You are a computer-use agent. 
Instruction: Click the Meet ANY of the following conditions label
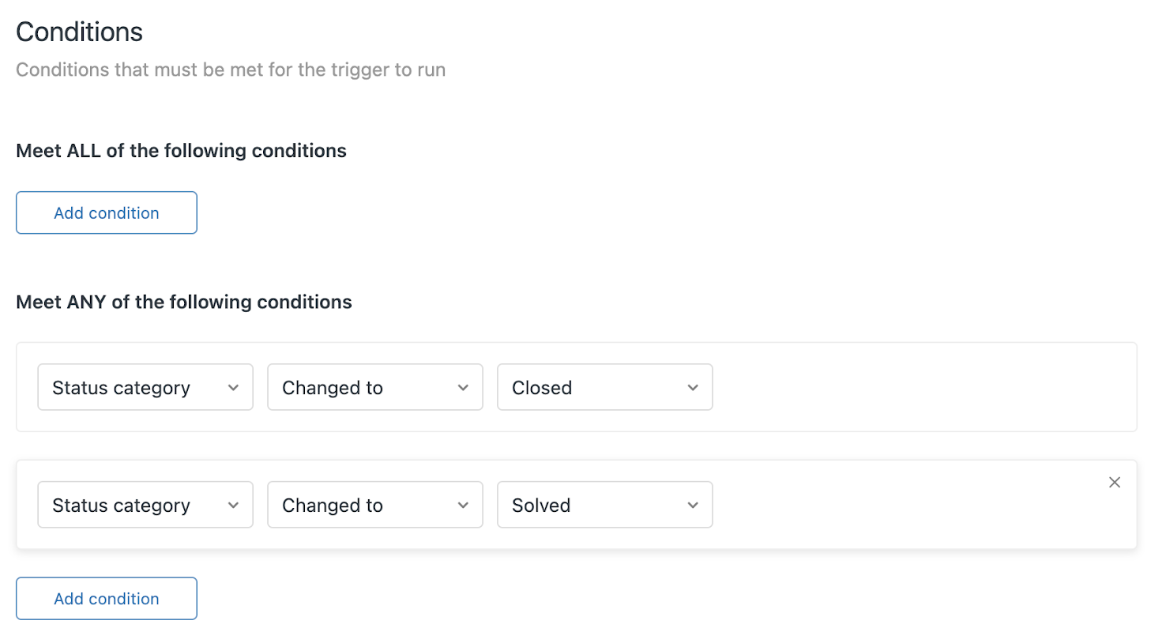(x=184, y=302)
